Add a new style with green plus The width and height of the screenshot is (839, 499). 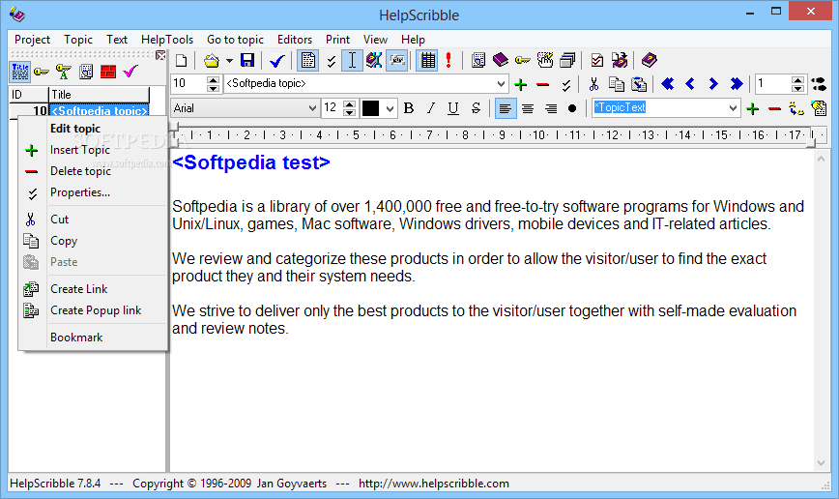[752, 108]
